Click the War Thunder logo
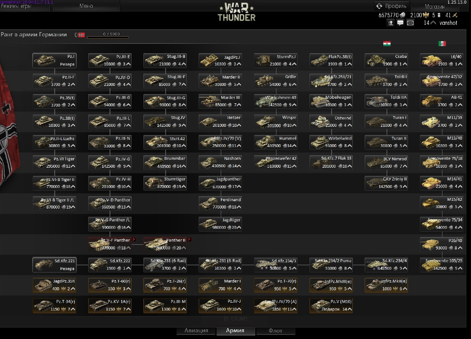 tap(236, 12)
